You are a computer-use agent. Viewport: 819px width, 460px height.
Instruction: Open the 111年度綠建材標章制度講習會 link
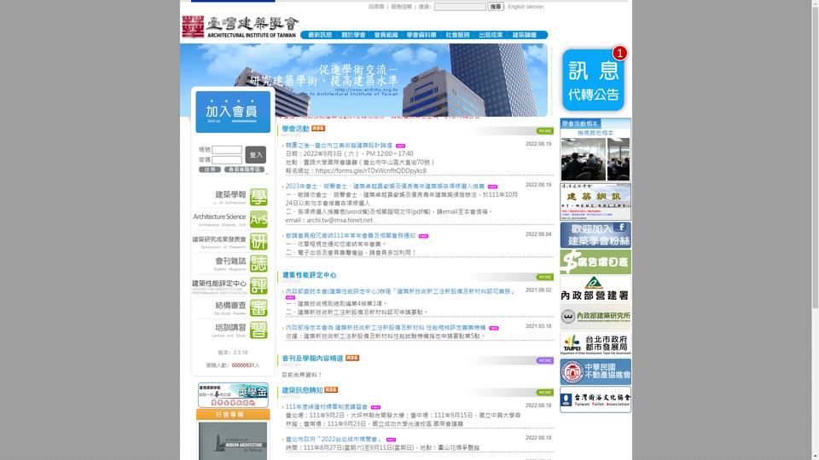(x=327, y=407)
